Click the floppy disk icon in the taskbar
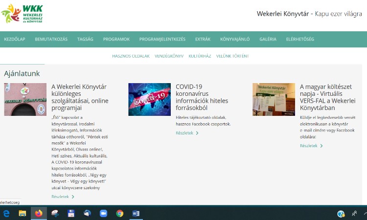 71,213
